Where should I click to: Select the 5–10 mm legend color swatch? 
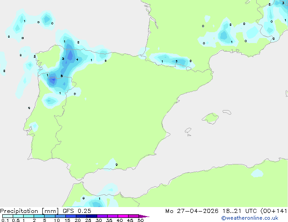coord(50,216)
